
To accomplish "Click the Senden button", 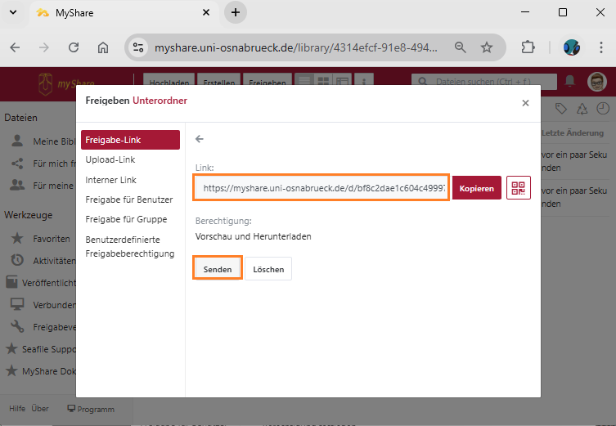I will tap(218, 269).
